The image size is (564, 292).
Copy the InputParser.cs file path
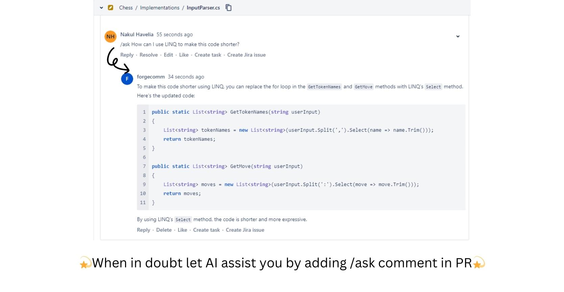229,7
